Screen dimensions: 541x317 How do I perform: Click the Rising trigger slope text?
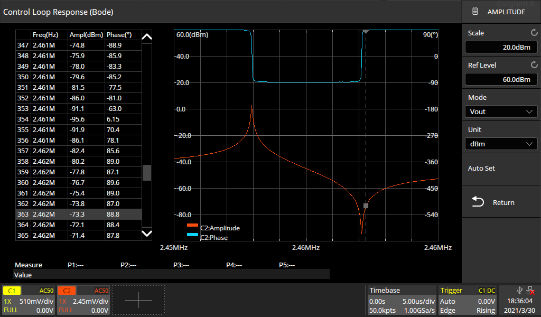click(x=486, y=311)
